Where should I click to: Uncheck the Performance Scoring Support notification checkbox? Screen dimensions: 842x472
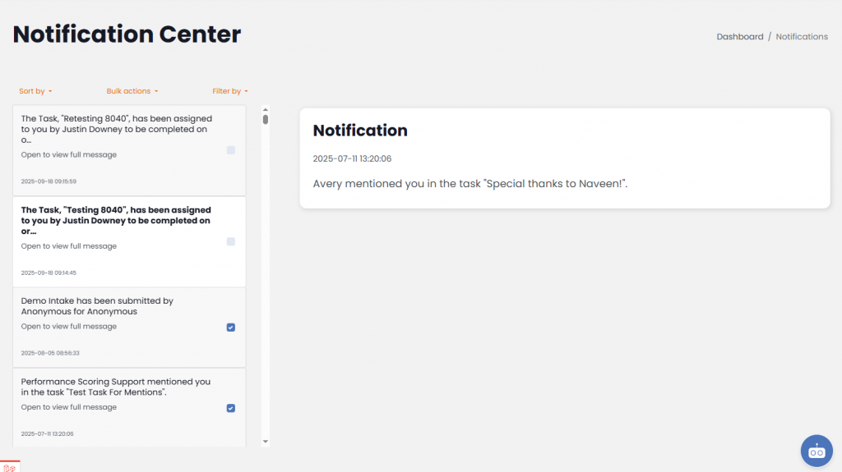(x=231, y=408)
